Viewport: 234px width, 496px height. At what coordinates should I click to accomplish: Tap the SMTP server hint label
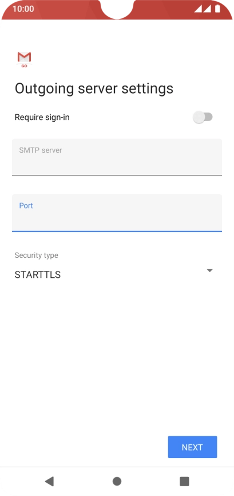41,150
